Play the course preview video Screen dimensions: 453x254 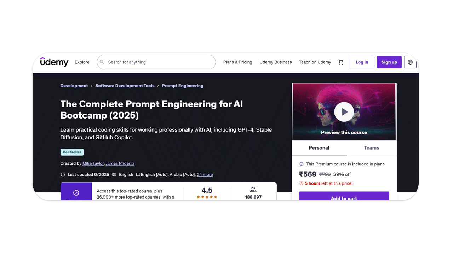(x=344, y=112)
